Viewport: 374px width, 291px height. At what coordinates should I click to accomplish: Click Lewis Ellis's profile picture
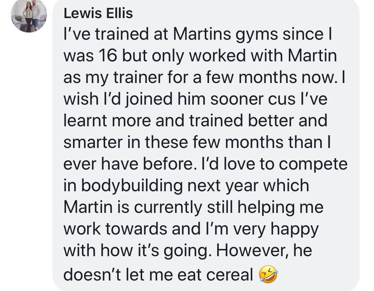coord(29,16)
